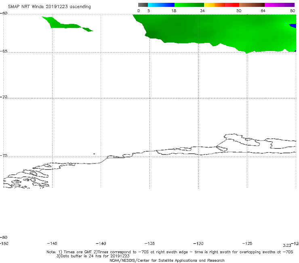Click the 'Note: 1) Times are GMT' text line

pos(170,252)
